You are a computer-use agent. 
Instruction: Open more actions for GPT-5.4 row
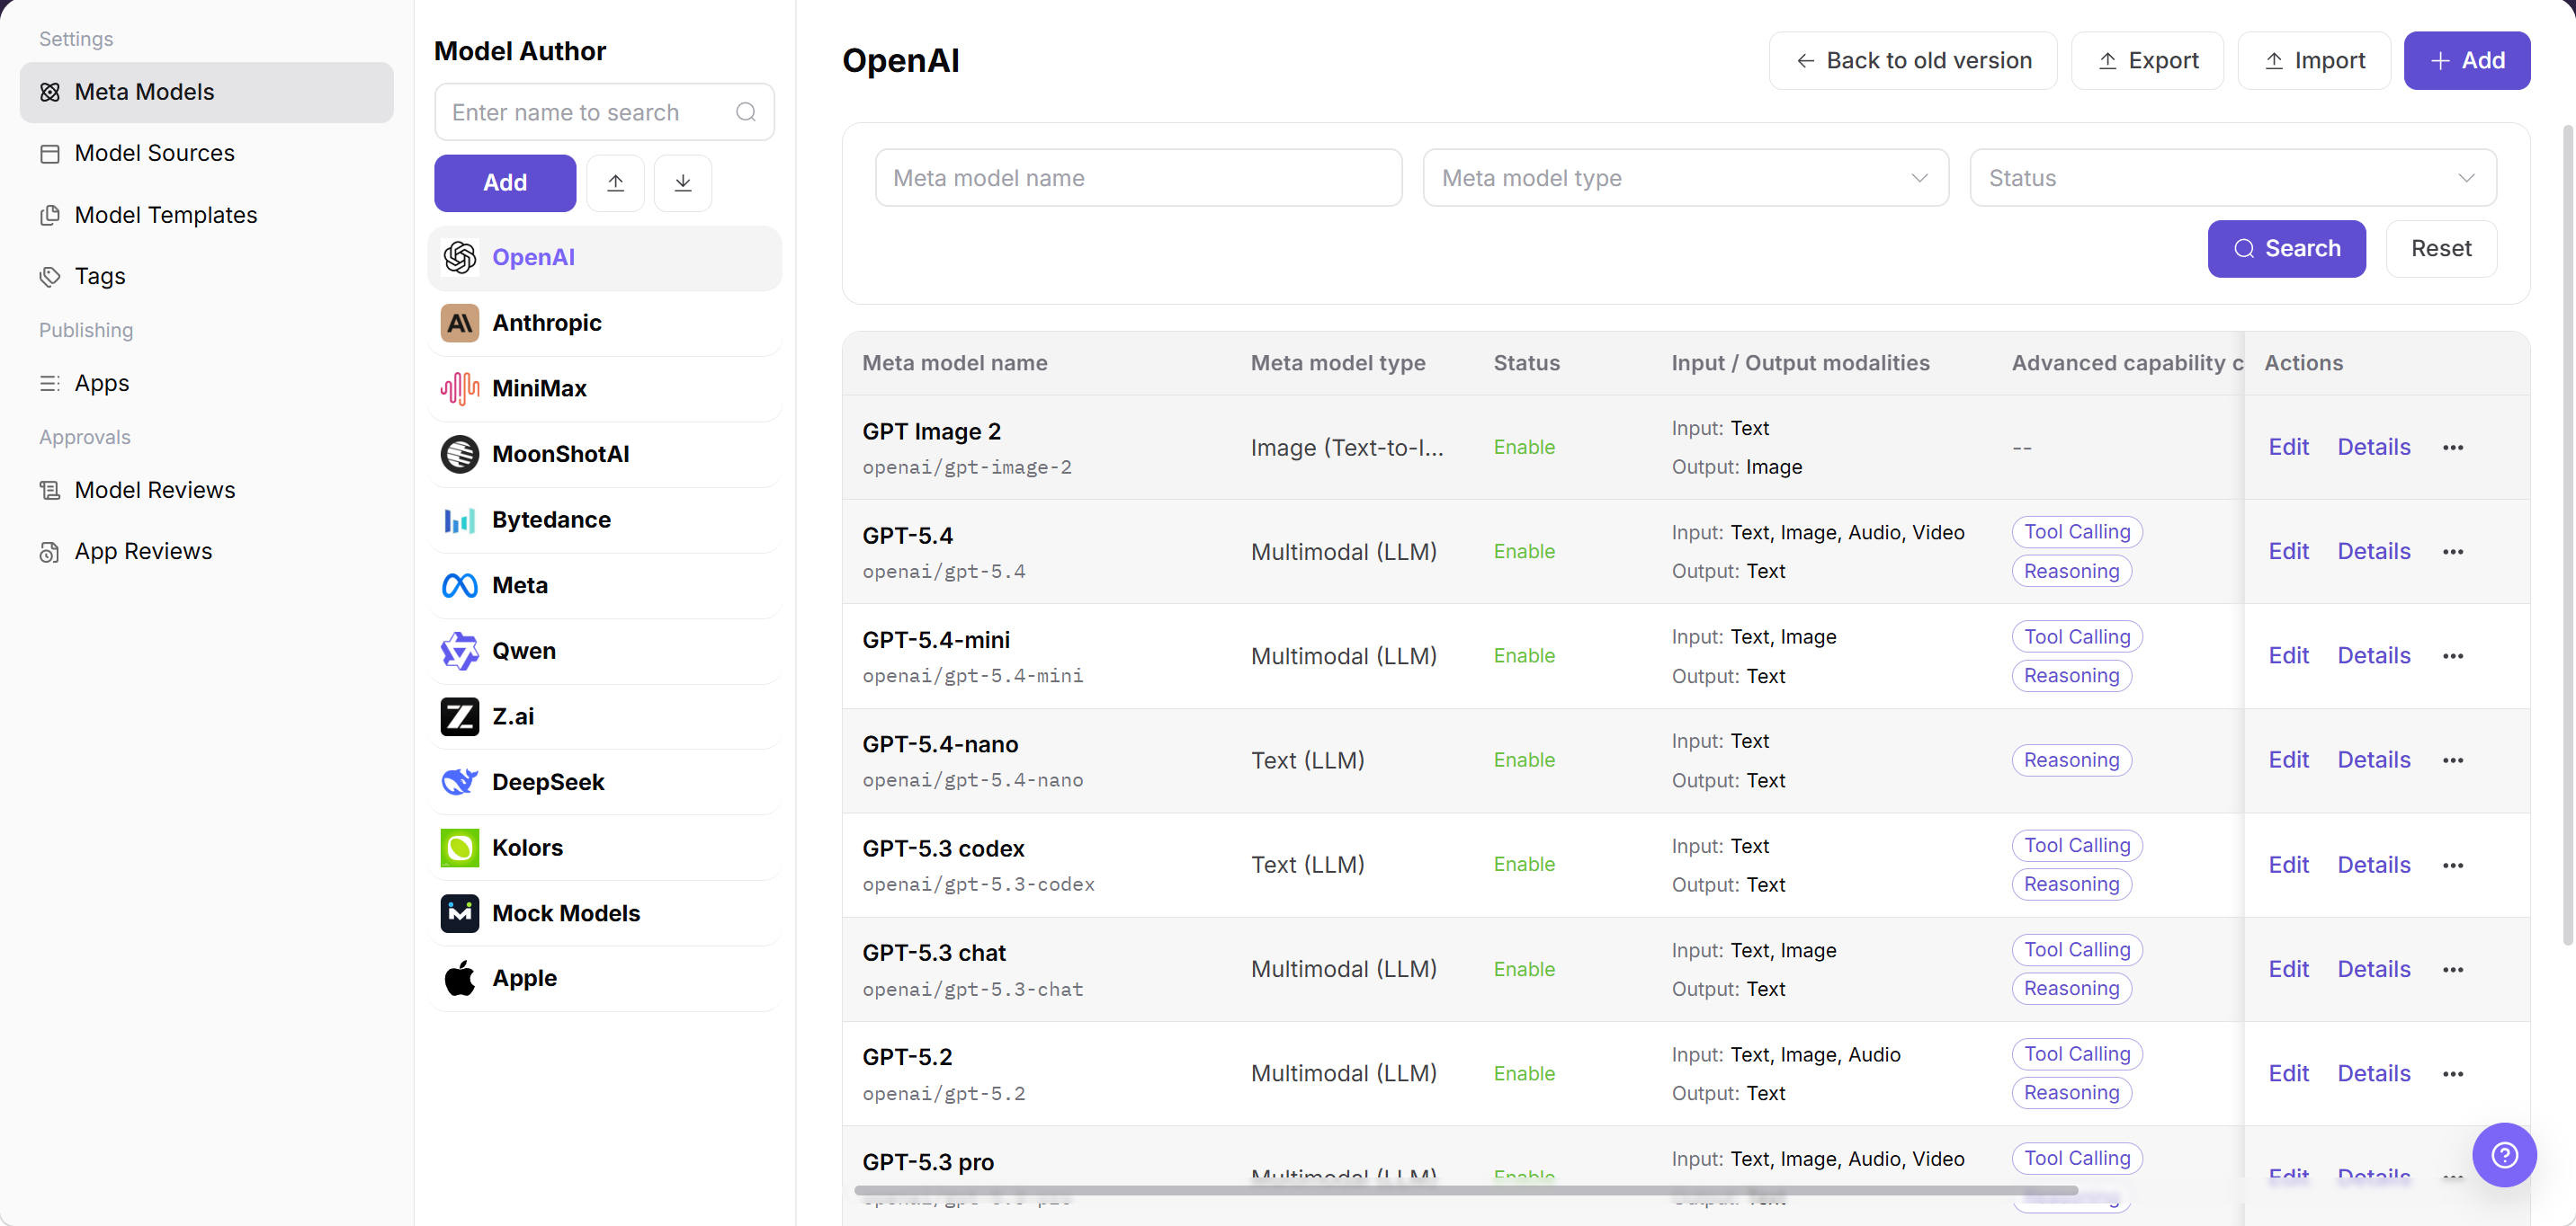2453,552
